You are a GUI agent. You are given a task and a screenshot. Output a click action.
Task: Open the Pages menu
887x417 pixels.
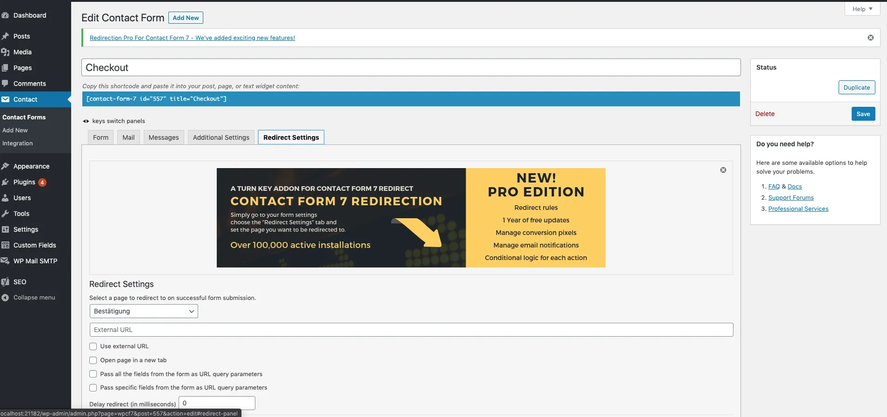[x=22, y=68]
